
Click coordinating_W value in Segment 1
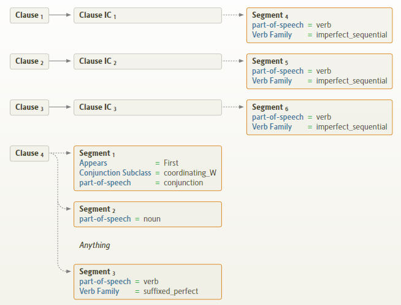(x=189, y=173)
